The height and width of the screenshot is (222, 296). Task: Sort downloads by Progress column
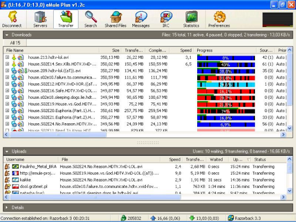click(x=225, y=50)
